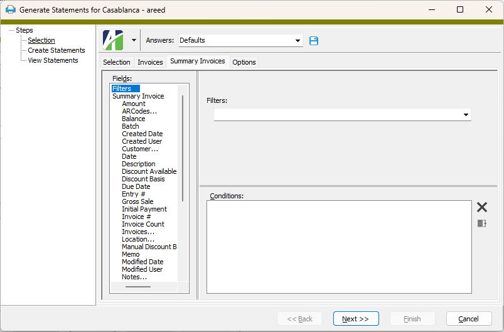This screenshot has height=332, width=504.
Task: Select the Customer... field entry
Action: tap(140, 149)
